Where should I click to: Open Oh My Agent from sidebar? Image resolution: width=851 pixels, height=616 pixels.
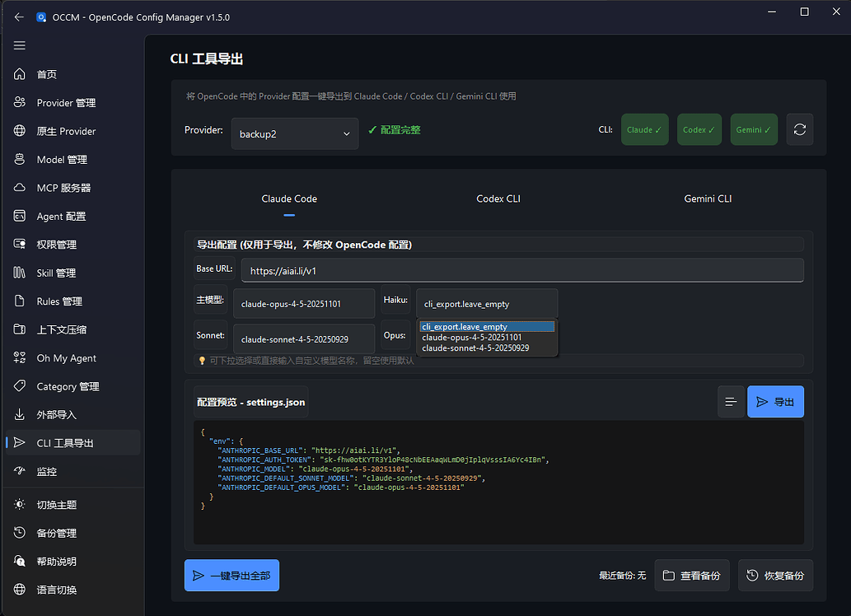coord(72,357)
